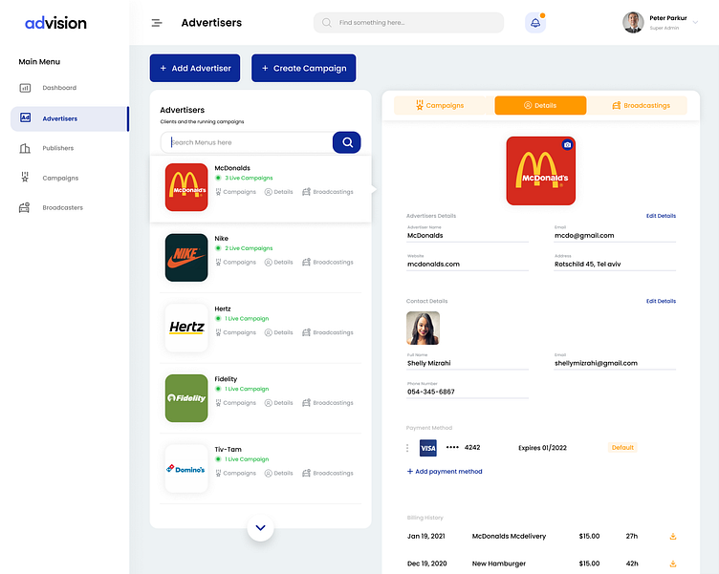
Task: Expand the user account dropdown chevron
Action: [695, 22]
